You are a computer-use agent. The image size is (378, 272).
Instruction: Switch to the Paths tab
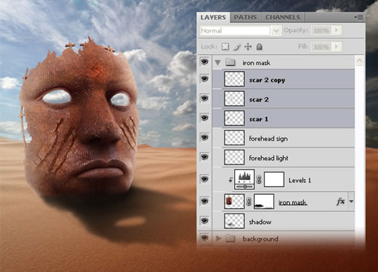(x=245, y=17)
